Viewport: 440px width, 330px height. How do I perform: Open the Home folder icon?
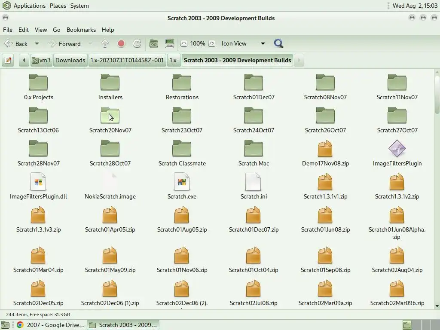pyautogui.click(x=153, y=43)
